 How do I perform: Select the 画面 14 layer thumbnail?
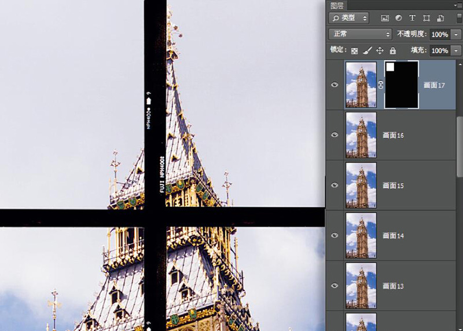pyautogui.click(x=361, y=235)
